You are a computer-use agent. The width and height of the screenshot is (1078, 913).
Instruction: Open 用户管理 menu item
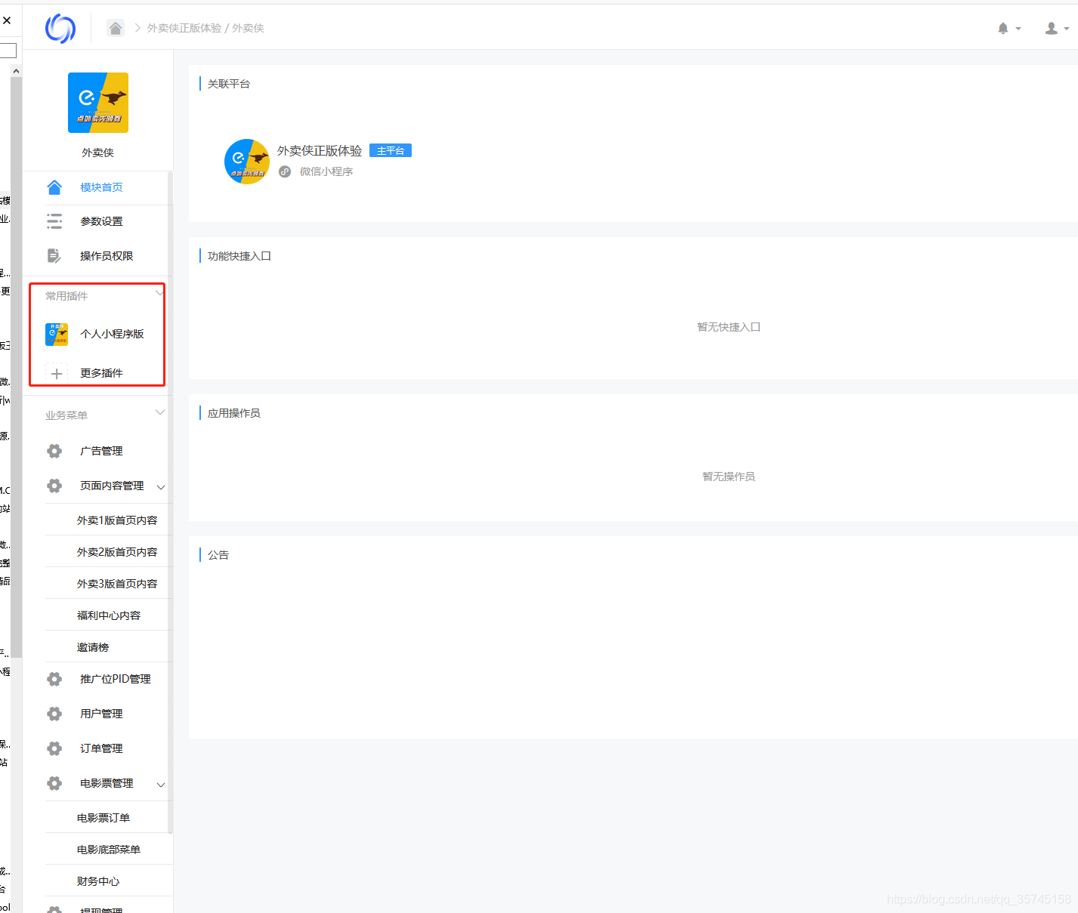pyautogui.click(x=101, y=714)
